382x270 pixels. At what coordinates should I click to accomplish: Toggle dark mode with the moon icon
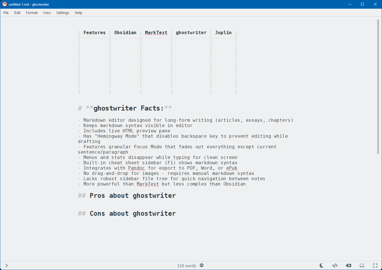(322, 266)
